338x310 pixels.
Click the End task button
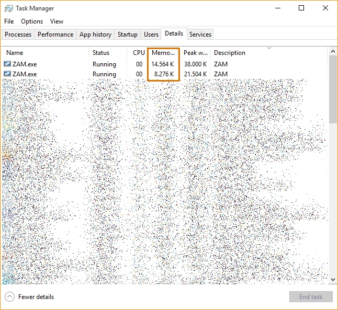(311, 297)
